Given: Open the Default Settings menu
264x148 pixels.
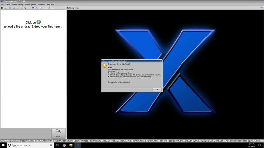Looking at the screenshot, I should 18,5.
